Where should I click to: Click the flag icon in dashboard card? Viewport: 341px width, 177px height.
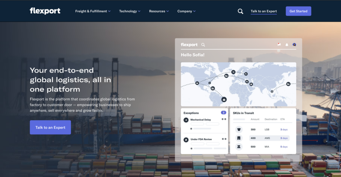coord(279,45)
